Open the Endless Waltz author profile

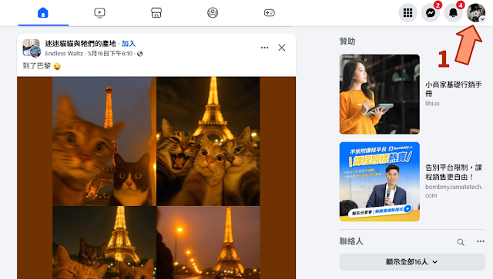pos(64,54)
